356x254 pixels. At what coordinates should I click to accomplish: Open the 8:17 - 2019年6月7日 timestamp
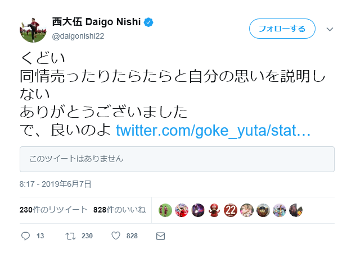pyautogui.click(x=56, y=184)
